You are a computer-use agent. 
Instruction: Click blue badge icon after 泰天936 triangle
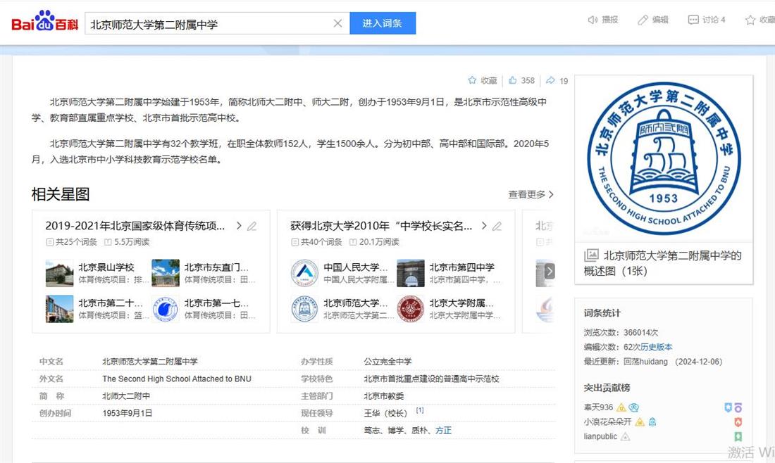(x=634, y=407)
